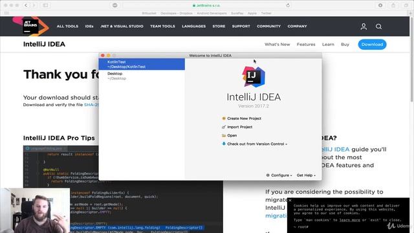Click Safari's forward navigation arrow
Screen dimensions: 414x233
tap(34, 5)
